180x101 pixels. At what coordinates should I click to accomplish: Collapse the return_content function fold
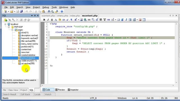tap(49, 35)
